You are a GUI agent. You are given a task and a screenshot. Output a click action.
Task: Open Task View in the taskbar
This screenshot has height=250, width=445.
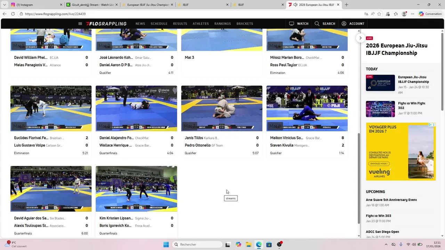pos(228,244)
